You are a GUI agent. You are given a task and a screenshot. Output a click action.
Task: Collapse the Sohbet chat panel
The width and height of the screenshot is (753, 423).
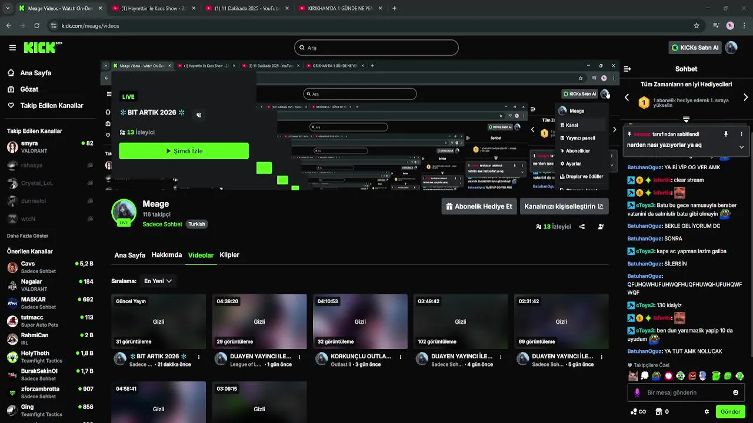(x=627, y=69)
